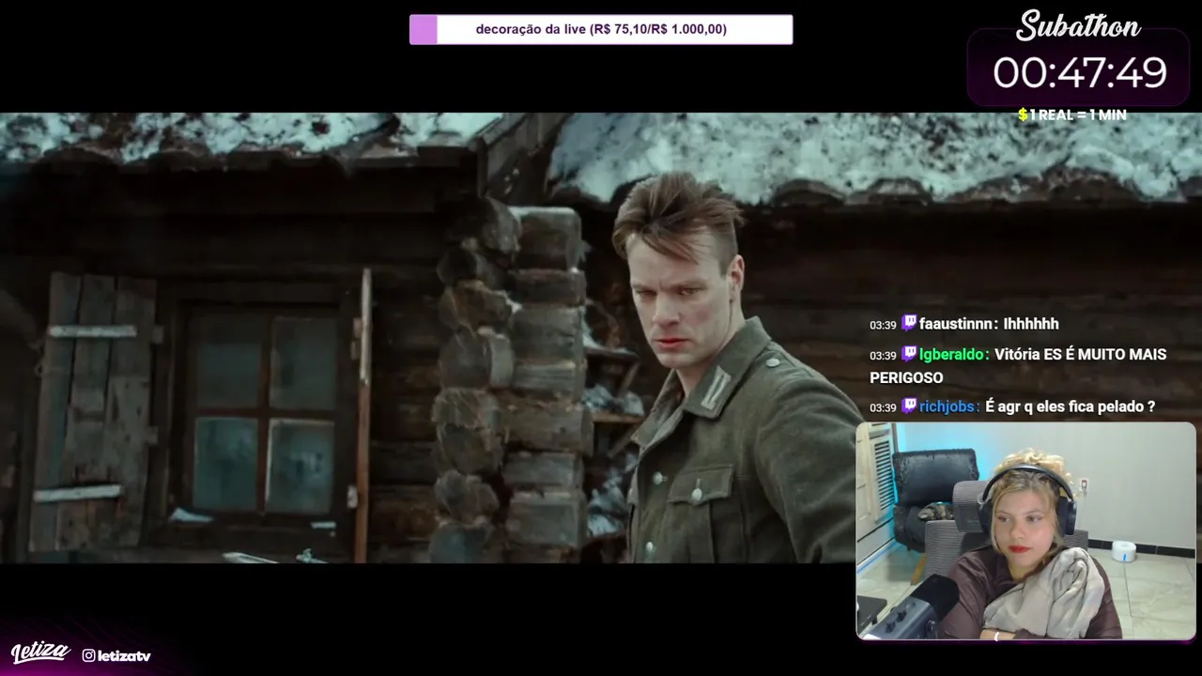The width and height of the screenshot is (1202, 676).
Task: Click the faaustinnn username in chat
Action: coord(958,324)
